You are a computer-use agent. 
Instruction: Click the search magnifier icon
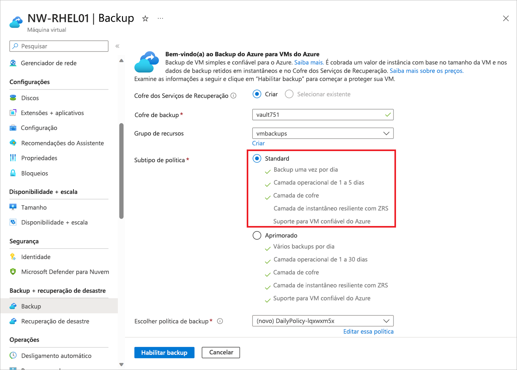[x=15, y=46]
